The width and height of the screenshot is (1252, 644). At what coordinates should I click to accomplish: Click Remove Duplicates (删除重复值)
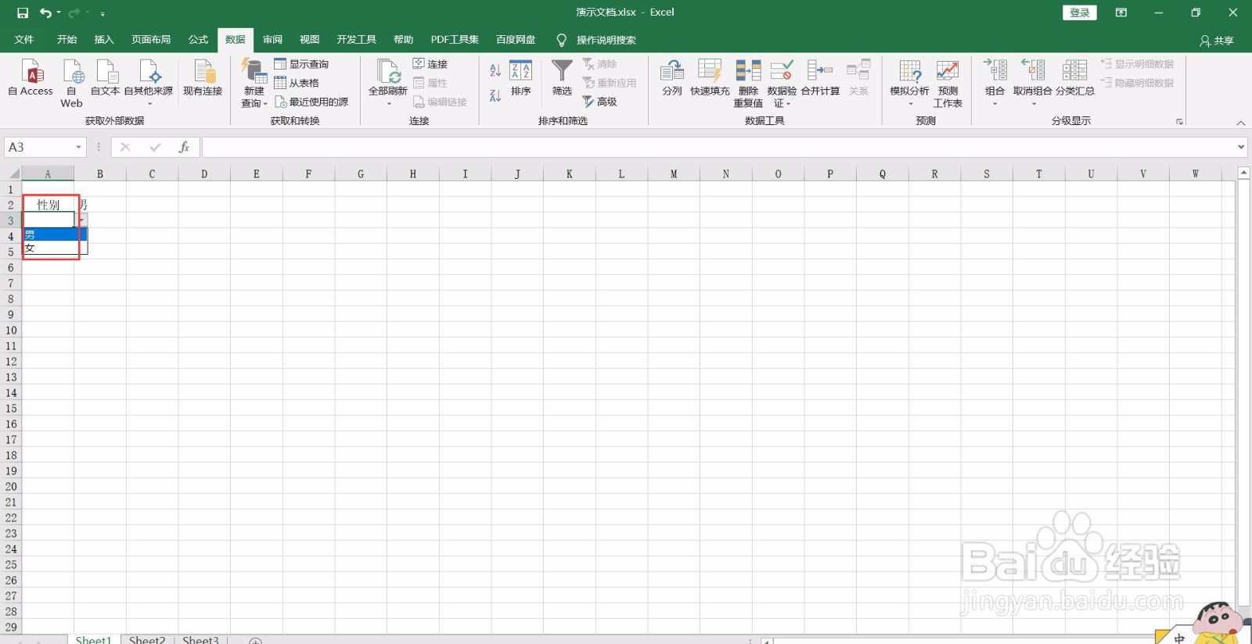[748, 83]
